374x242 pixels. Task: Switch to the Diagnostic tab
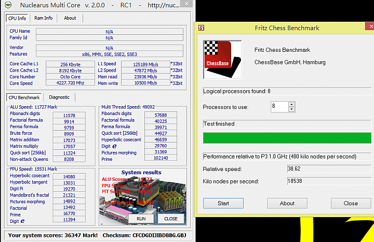point(59,97)
